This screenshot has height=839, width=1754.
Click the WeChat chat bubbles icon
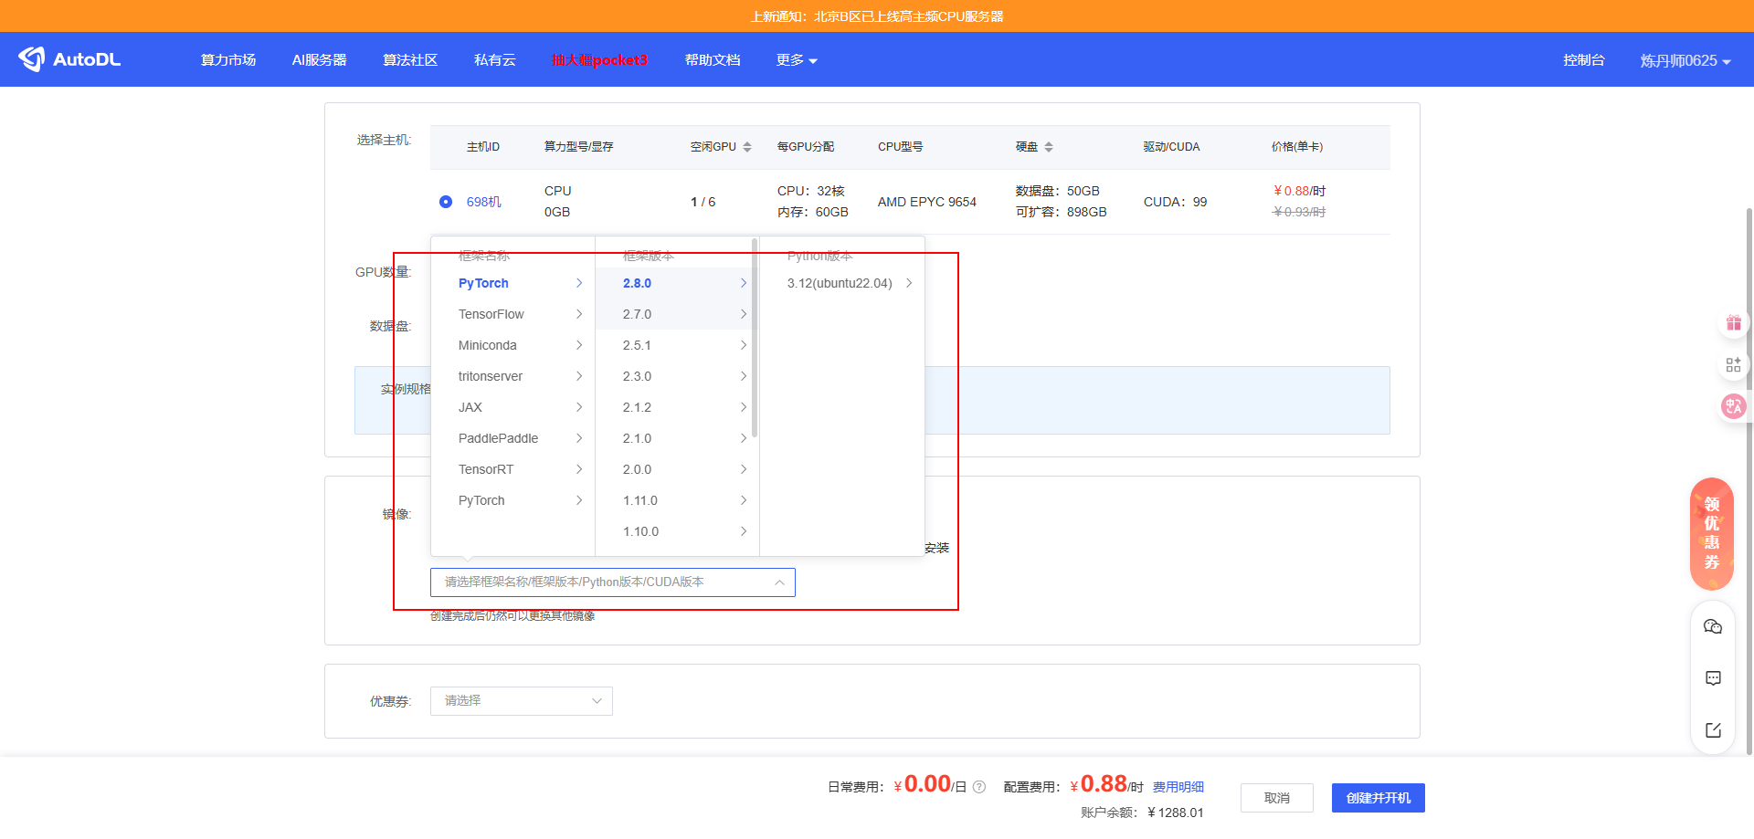(1713, 626)
